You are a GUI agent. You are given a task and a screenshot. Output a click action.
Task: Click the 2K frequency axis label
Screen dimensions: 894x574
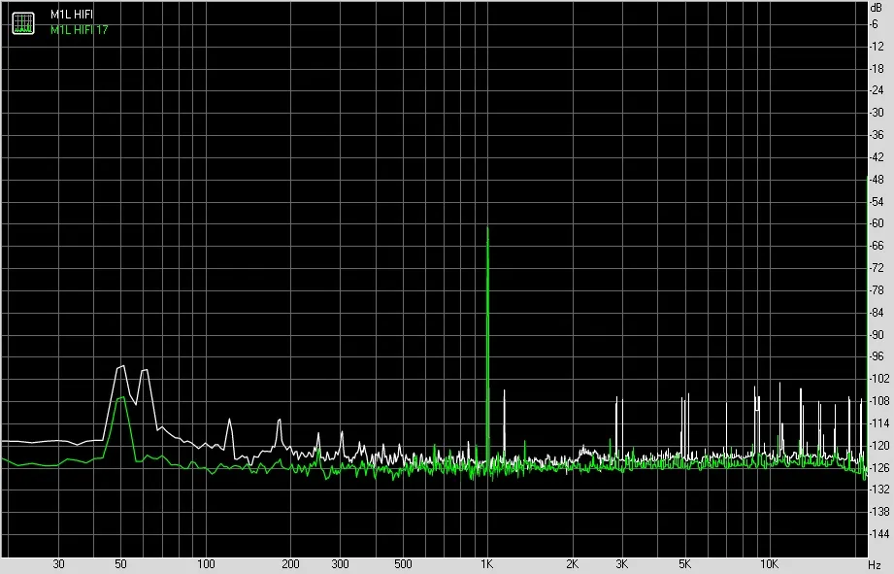572,564
